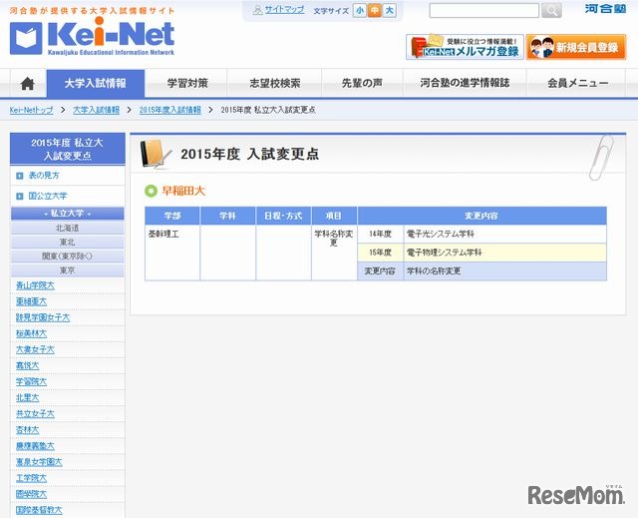The width and height of the screenshot is (638, 518).
Task: Open the サイトマップ link
Action: [x=284, y=10]
